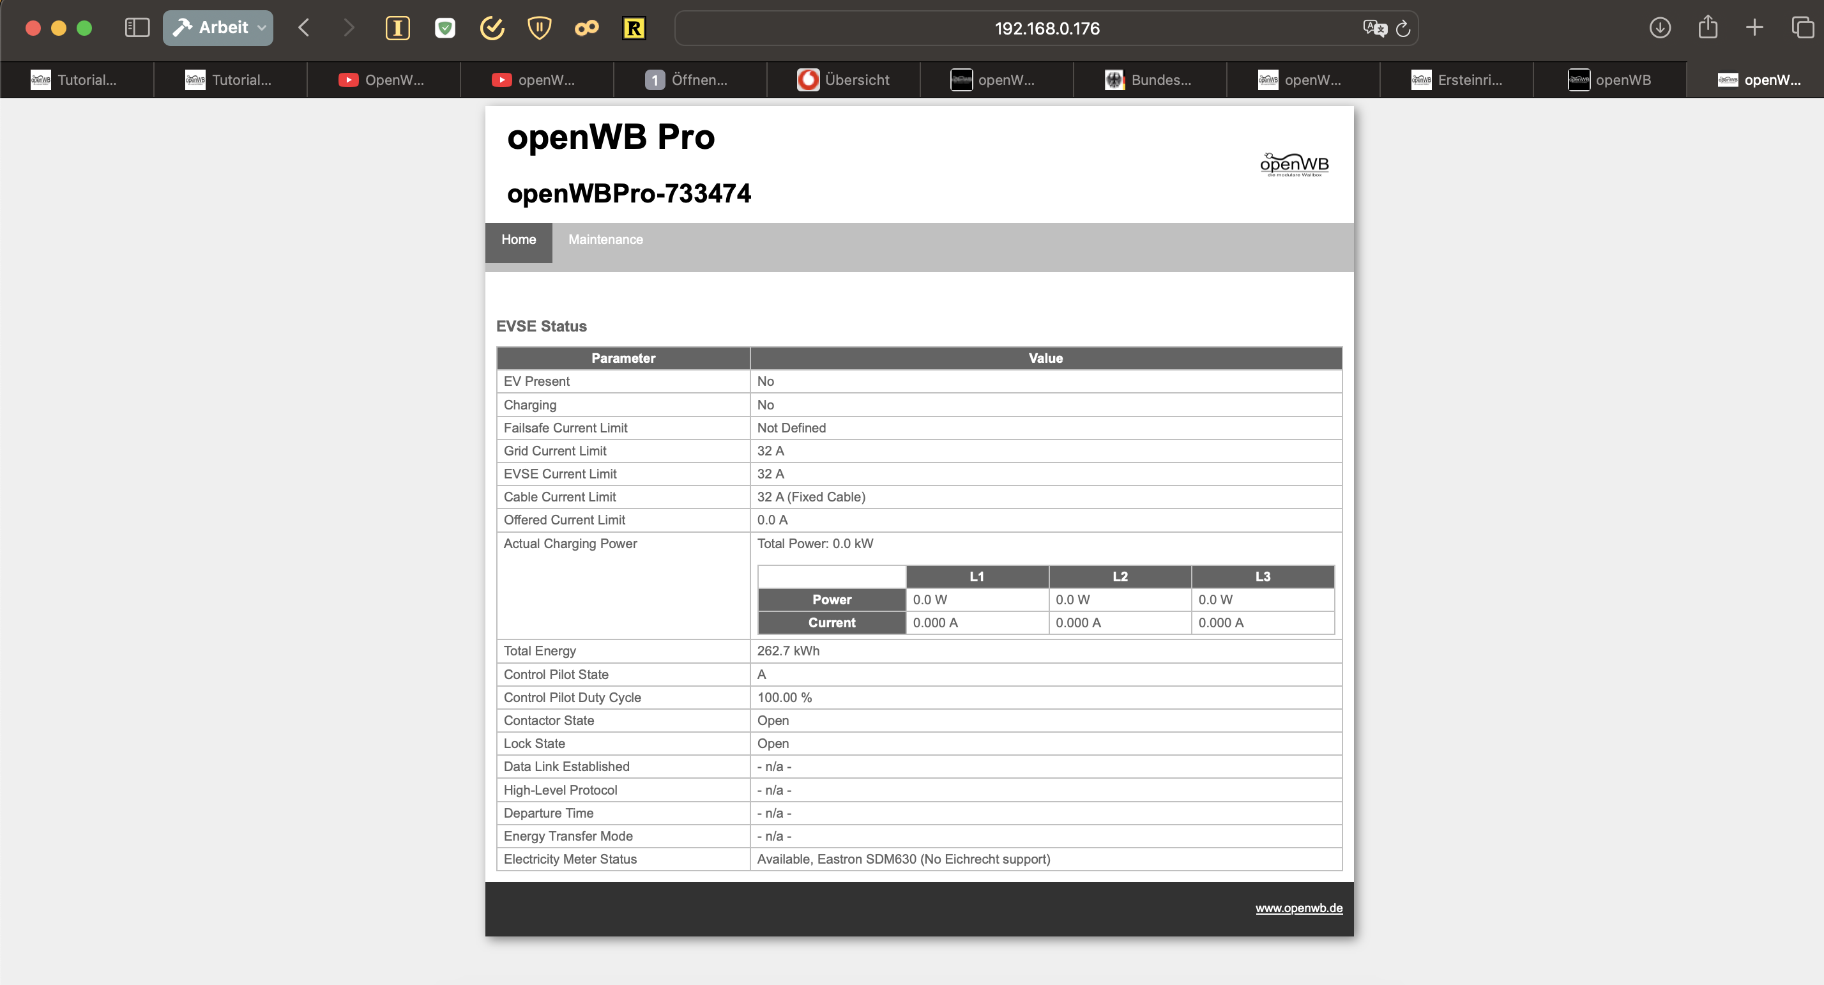Go back with the back arrow

click(304, 27)
